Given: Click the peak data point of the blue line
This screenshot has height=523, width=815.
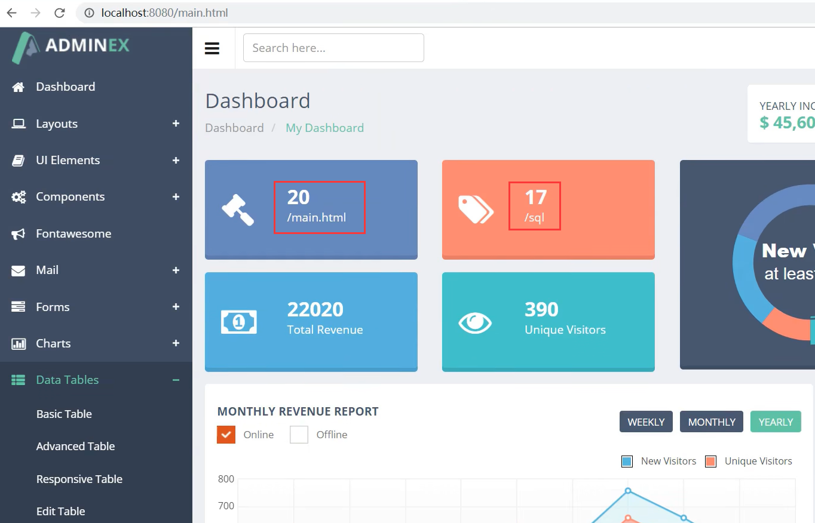Looking at the screenshot, I should pos(628,491).
